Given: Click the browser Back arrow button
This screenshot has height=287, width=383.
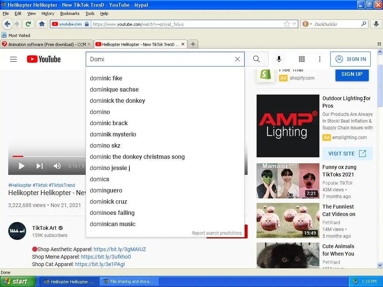Looking at the screenshot, I should (x=7, y=24).
